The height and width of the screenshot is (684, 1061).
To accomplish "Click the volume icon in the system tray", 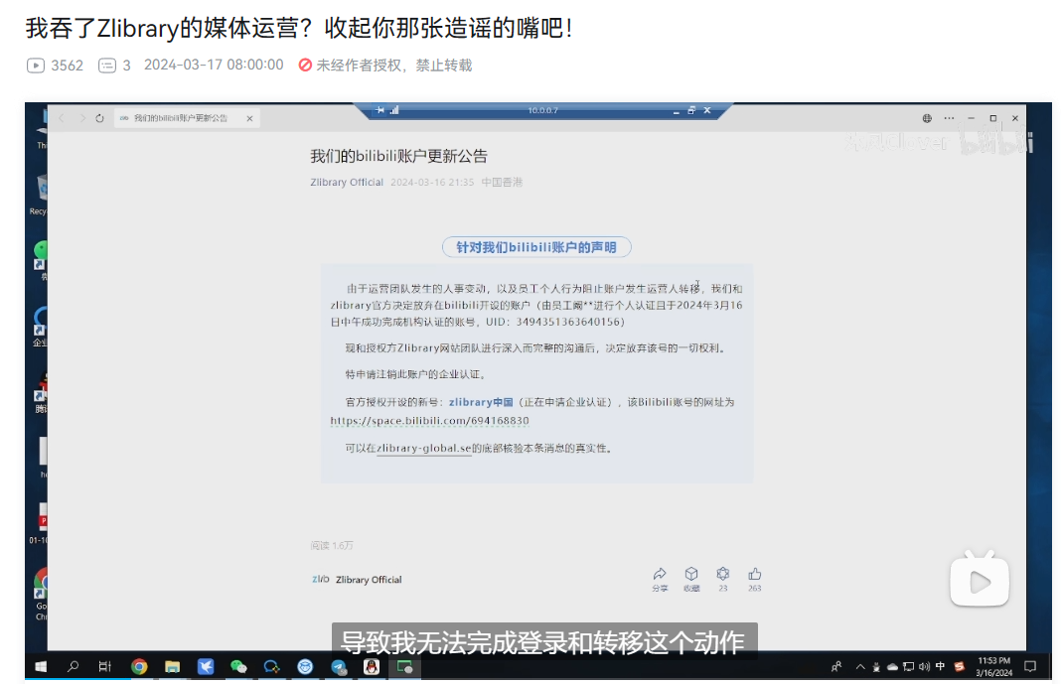I will click(924, 667).
